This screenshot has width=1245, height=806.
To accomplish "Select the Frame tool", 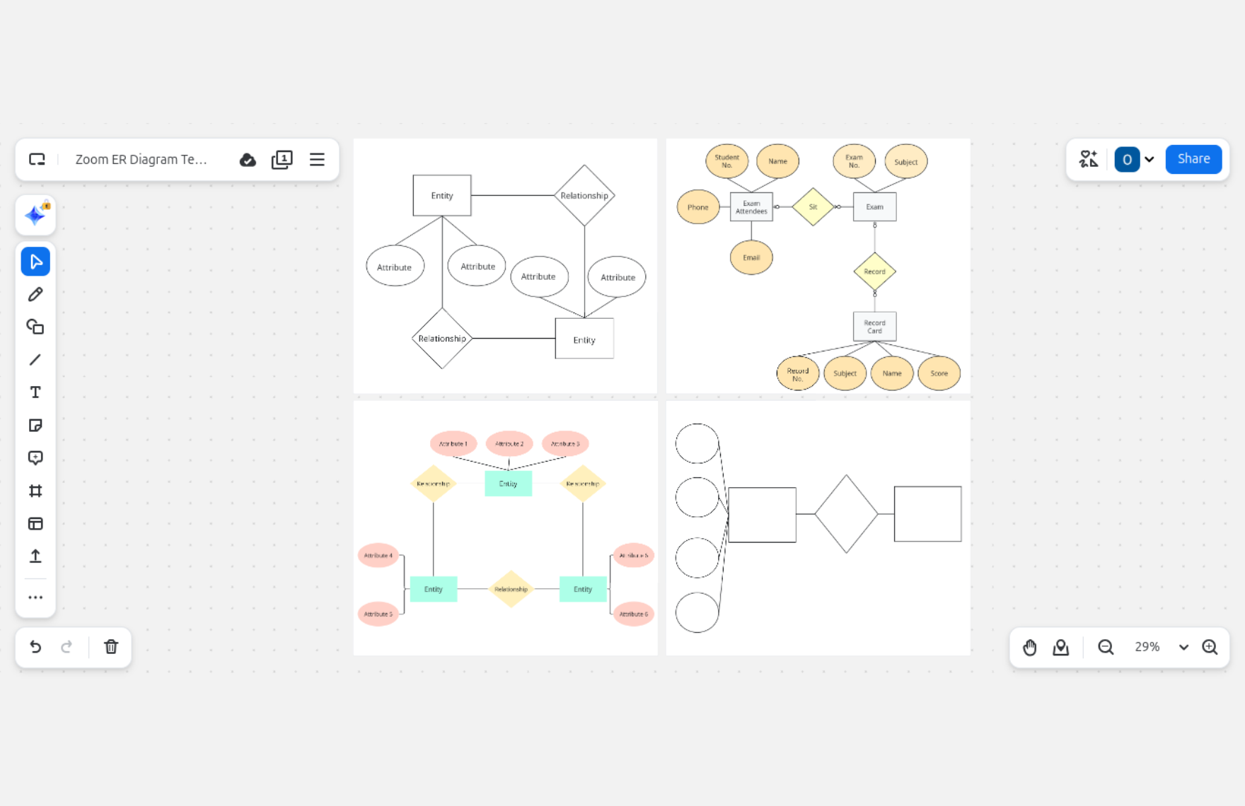I will (35, 491).
